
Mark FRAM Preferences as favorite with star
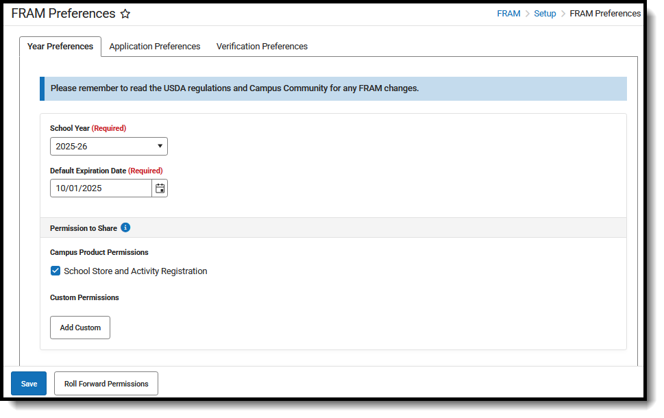tap(125, 14)
